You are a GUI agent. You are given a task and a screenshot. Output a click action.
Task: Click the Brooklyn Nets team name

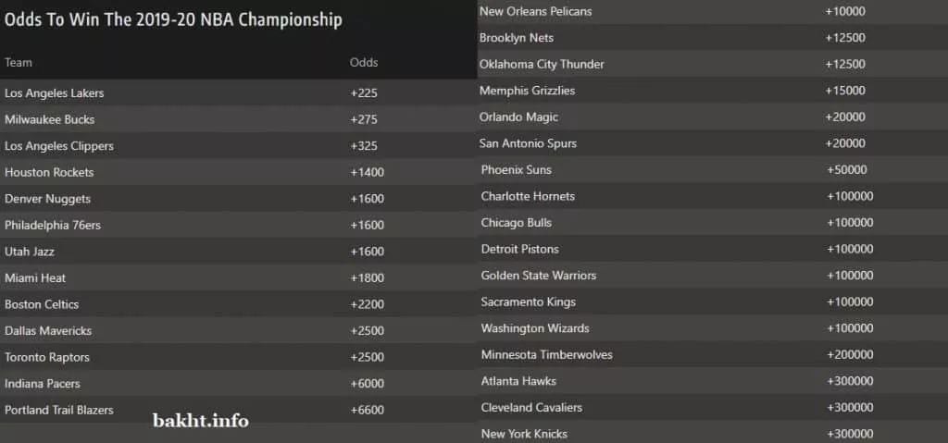click(x=516, y=38)
